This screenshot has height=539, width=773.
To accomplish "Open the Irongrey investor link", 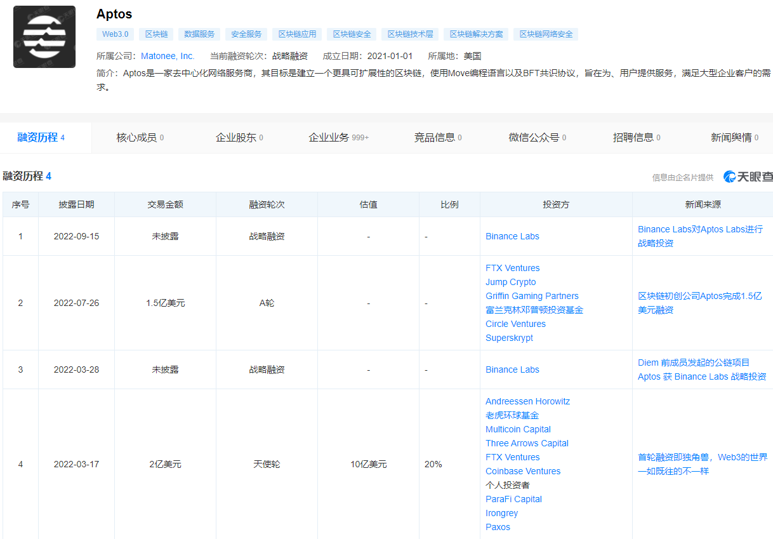I will click(501, 513).
